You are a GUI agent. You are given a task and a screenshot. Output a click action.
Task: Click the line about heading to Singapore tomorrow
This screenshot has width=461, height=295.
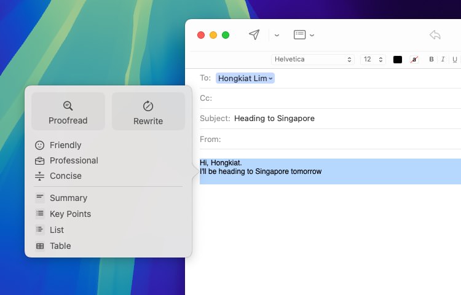tap(261, 171)
